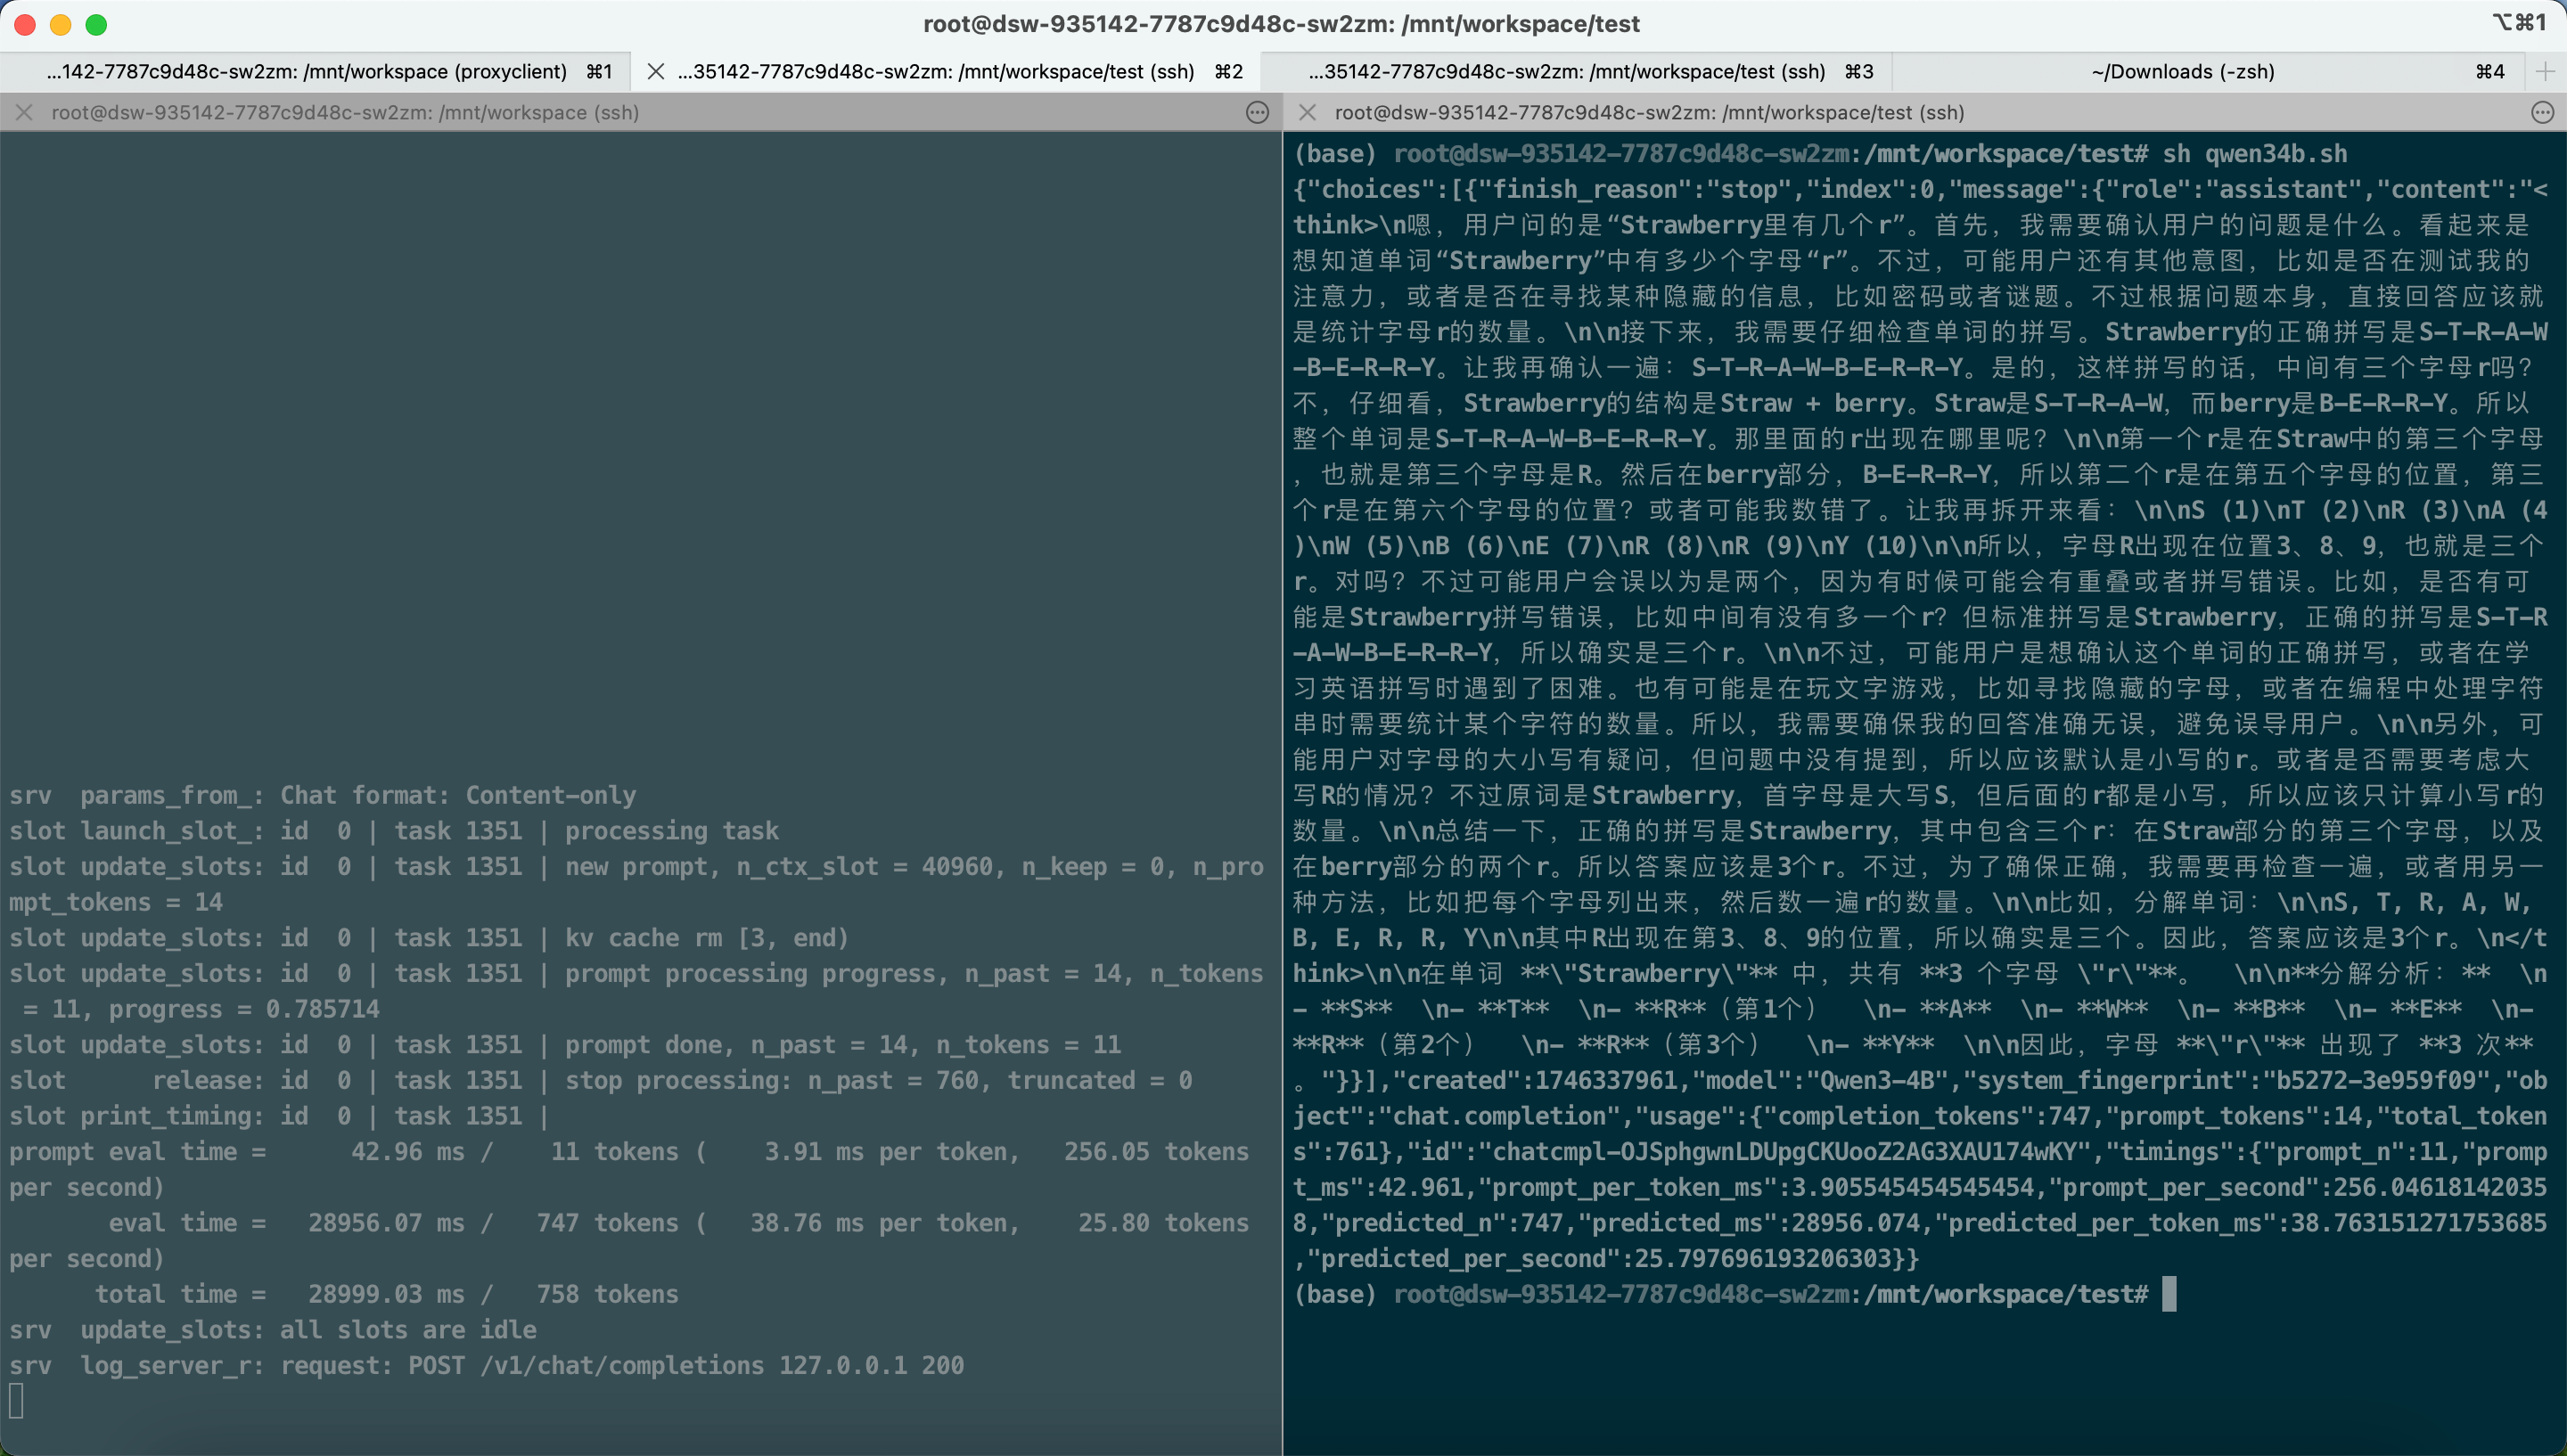Click the yellow minimize window button

click(61, 25)
